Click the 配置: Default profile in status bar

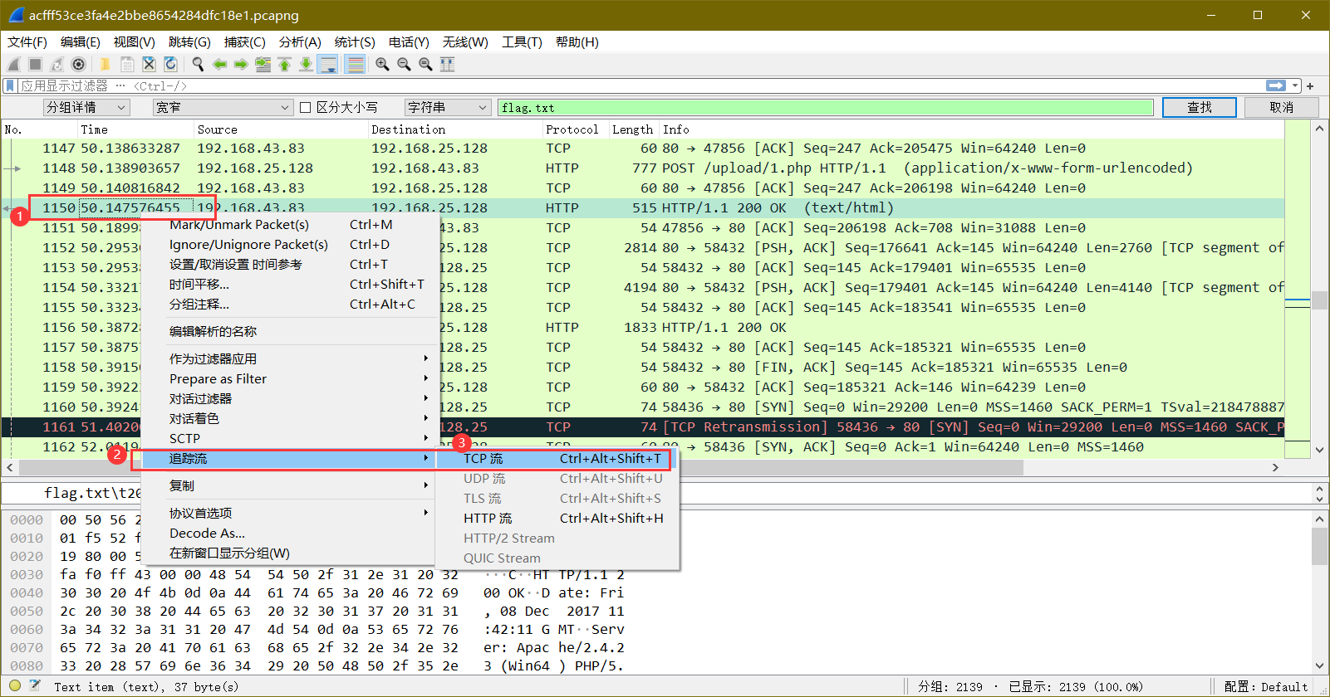1266,686
